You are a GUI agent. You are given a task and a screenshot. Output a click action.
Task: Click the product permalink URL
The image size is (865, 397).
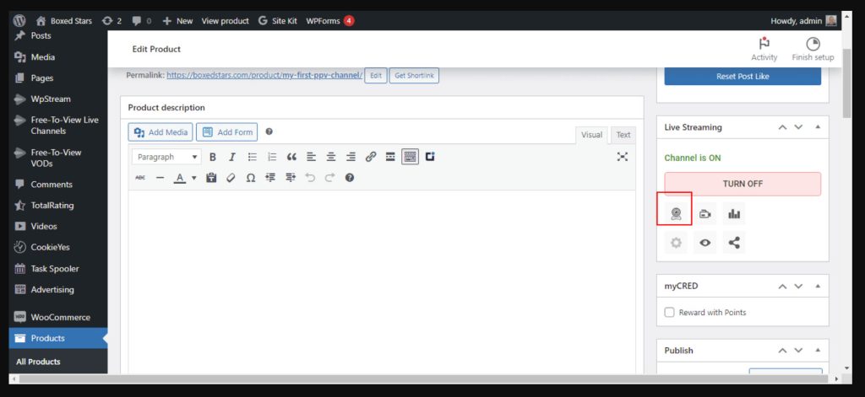tap(264, 75)
